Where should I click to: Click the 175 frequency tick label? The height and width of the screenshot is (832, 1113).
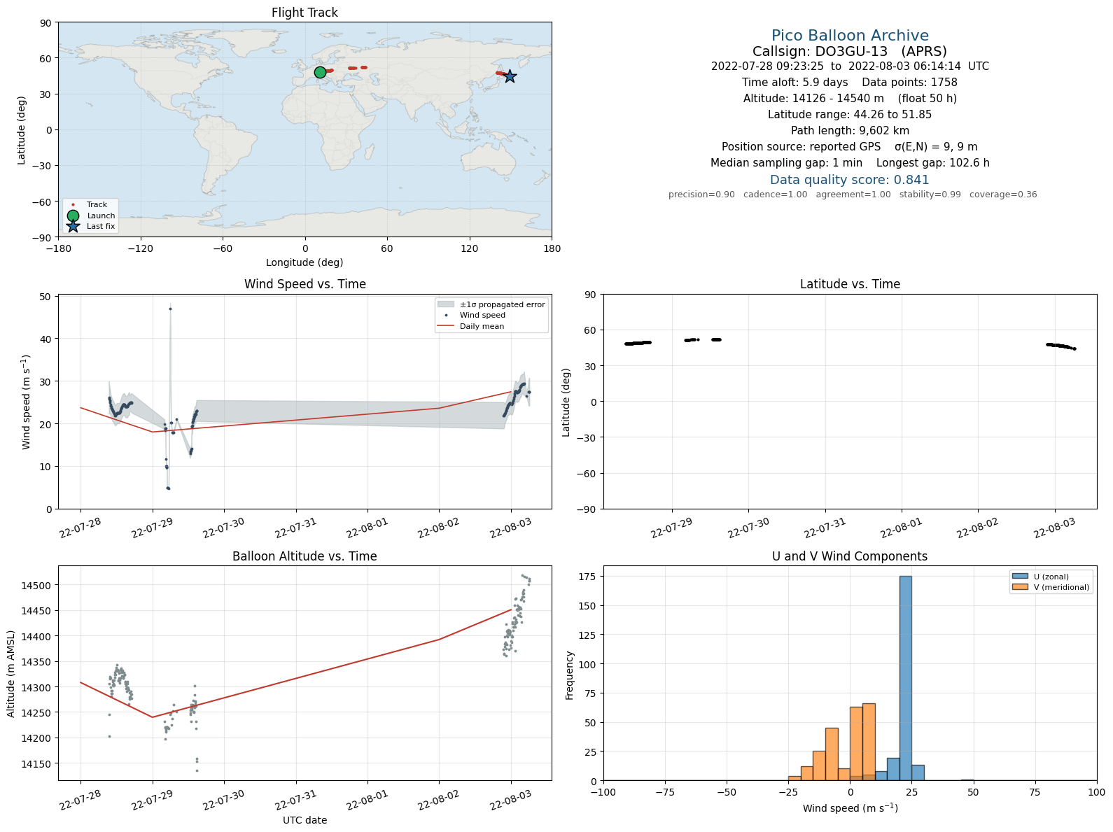coord(588,577)
